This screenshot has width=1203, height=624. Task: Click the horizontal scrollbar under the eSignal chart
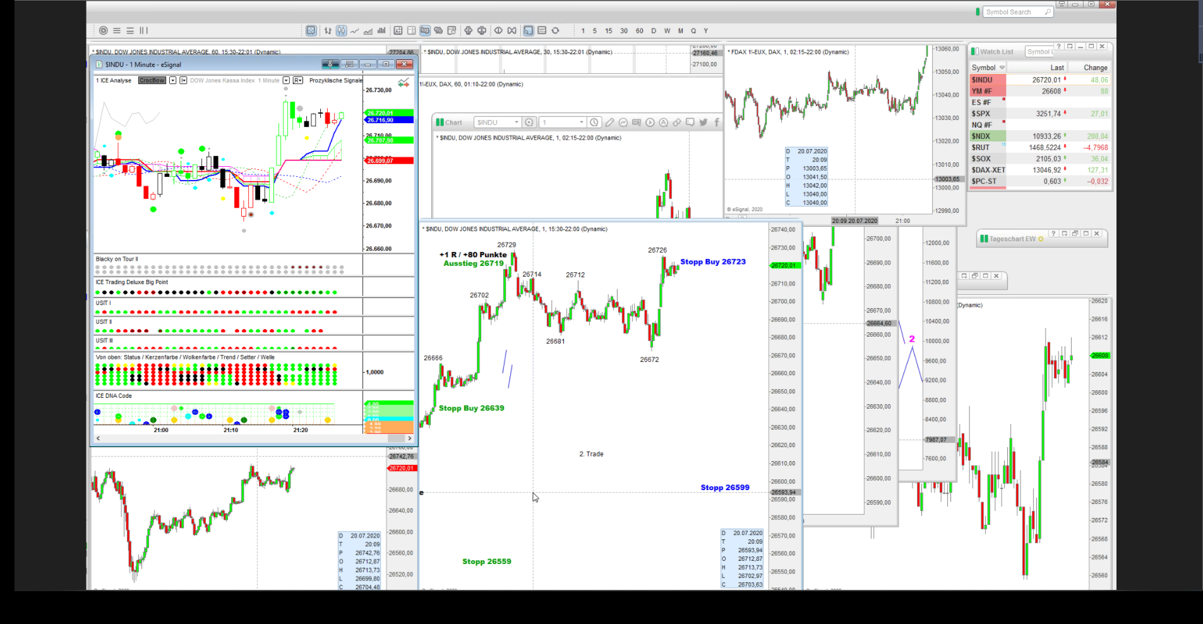tap(253, 438)
